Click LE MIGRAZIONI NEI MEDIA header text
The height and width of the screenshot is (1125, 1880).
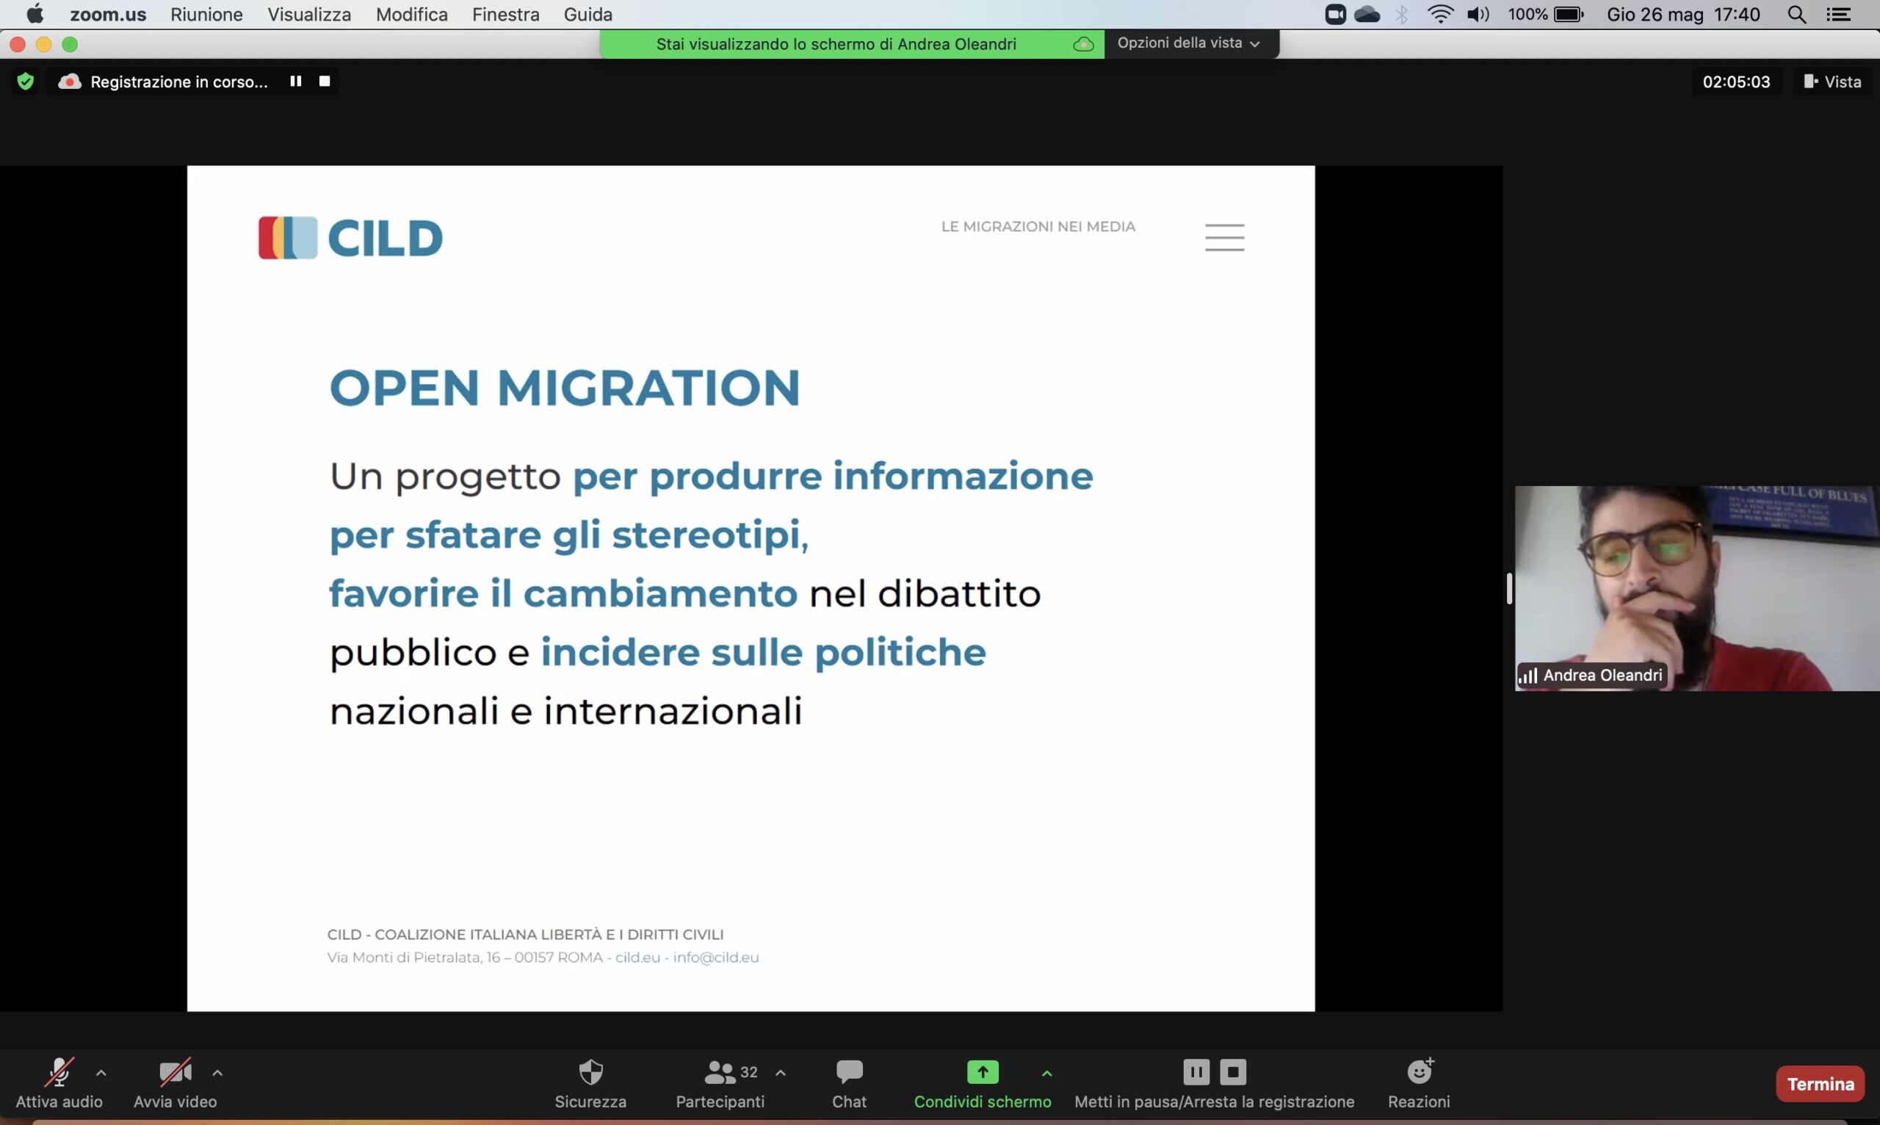coord(1038,226)
